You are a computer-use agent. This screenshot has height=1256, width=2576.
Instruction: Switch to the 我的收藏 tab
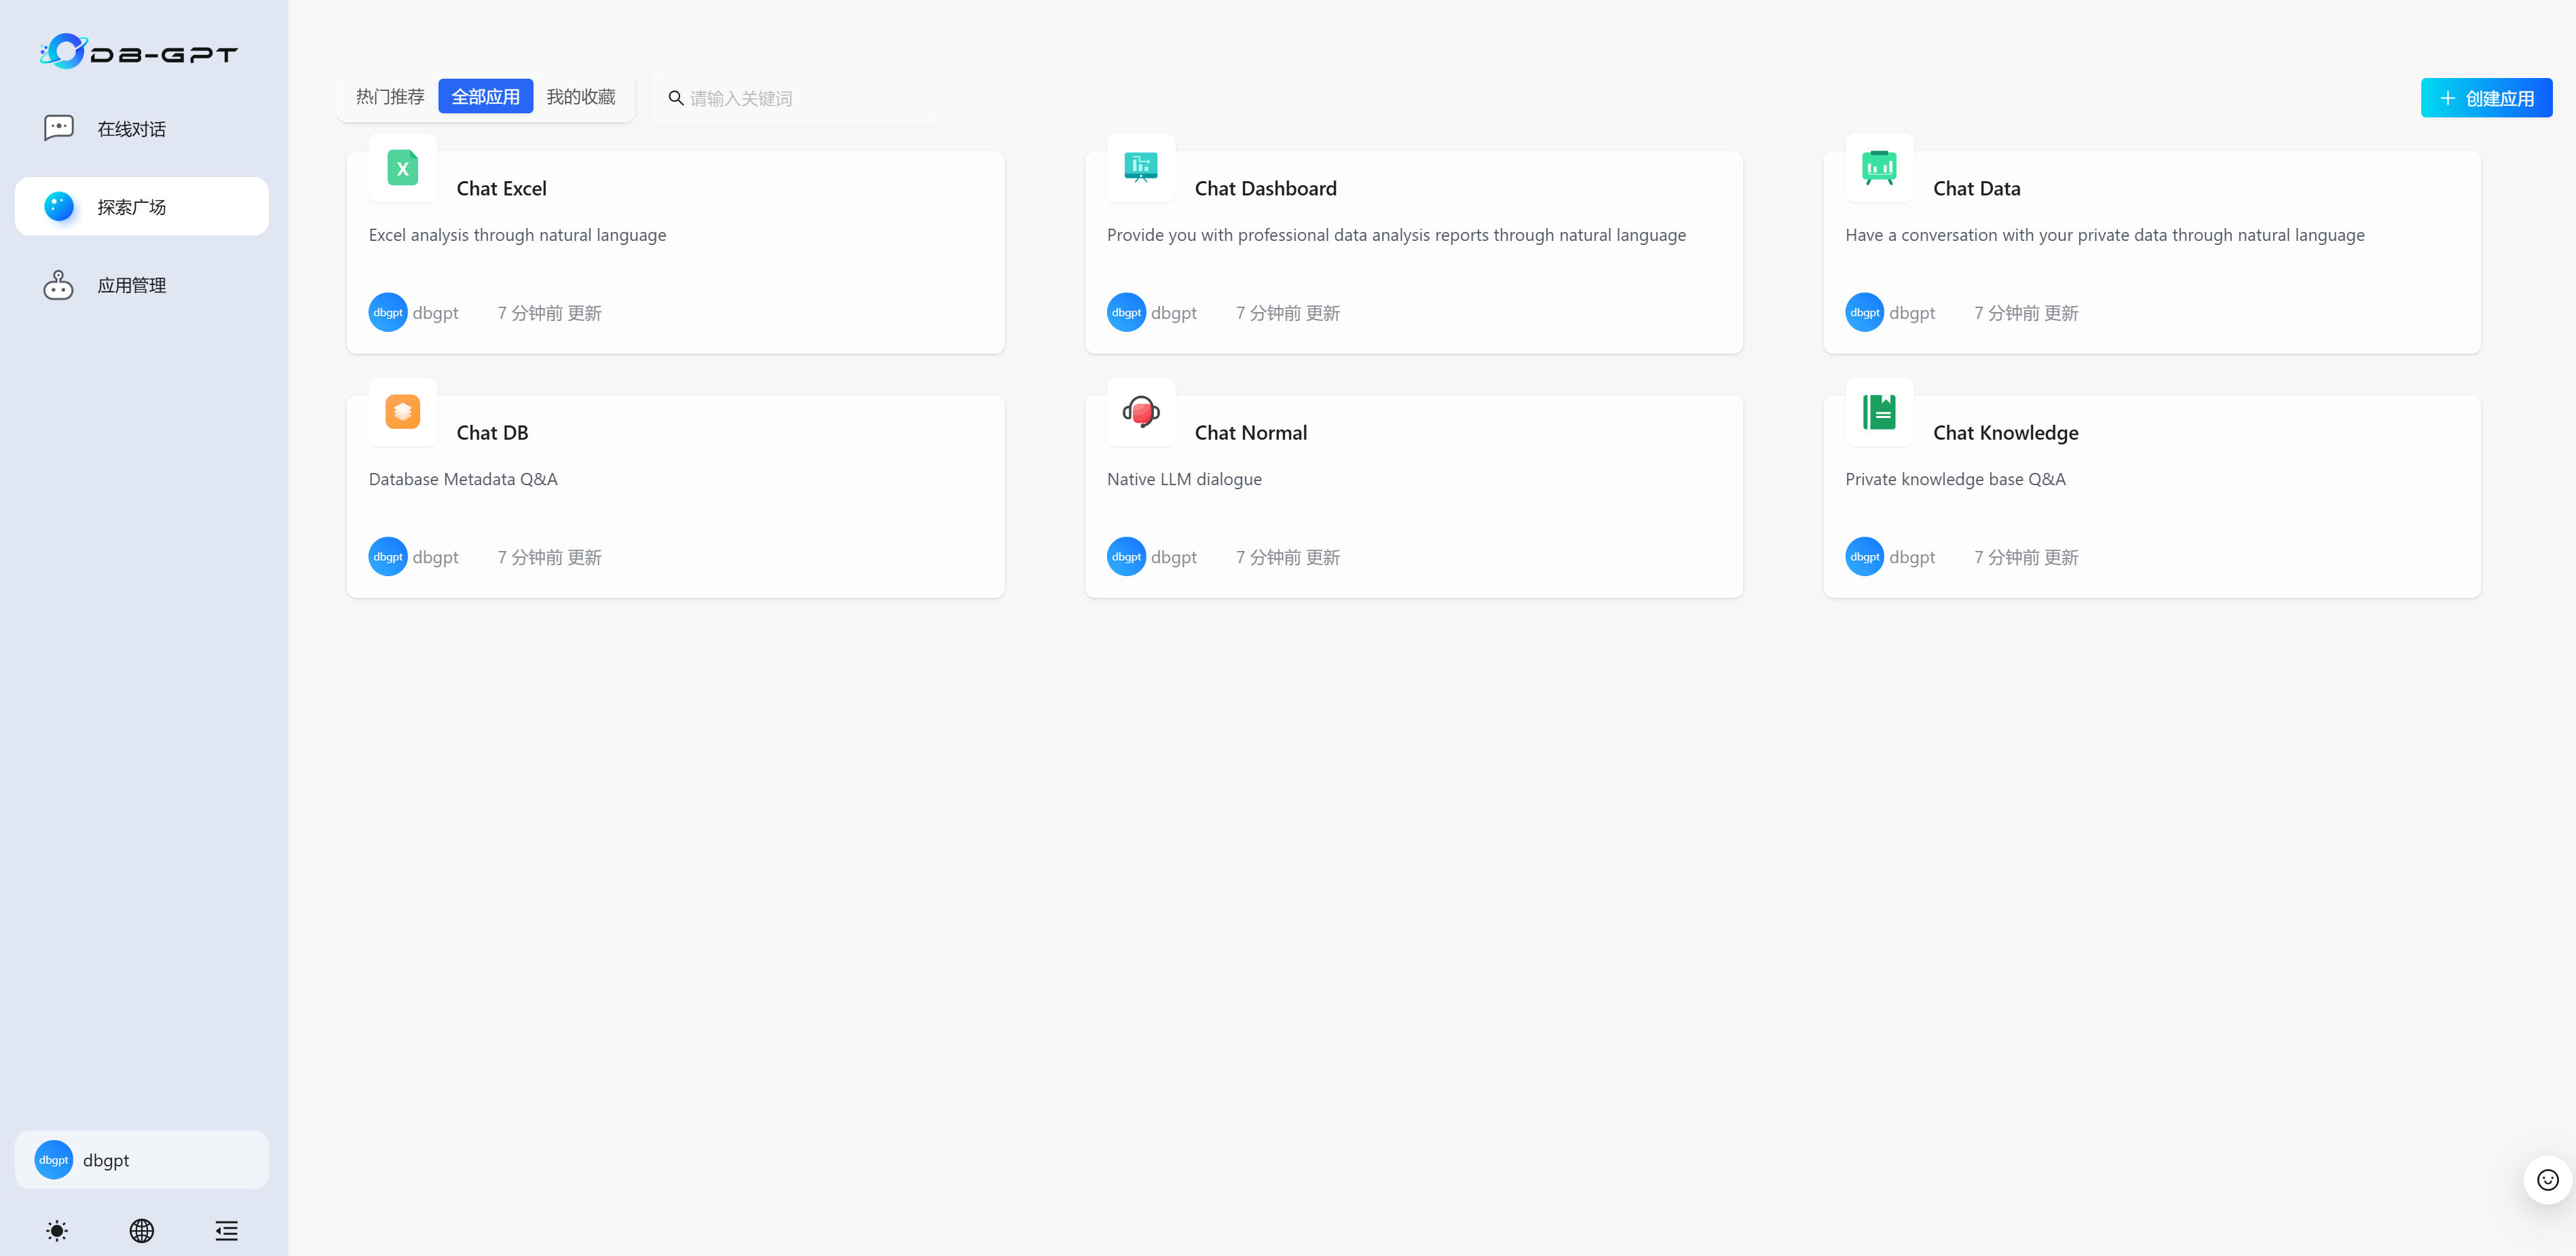tap(581, 97)
